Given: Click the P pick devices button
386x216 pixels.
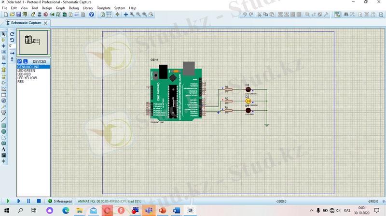Looking at the screenshot, I should 20,61.
